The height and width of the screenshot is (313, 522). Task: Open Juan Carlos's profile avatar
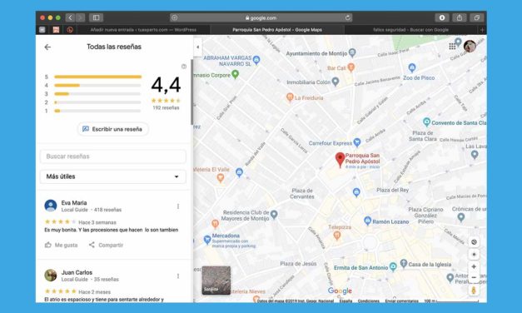(x=51, y=275)
